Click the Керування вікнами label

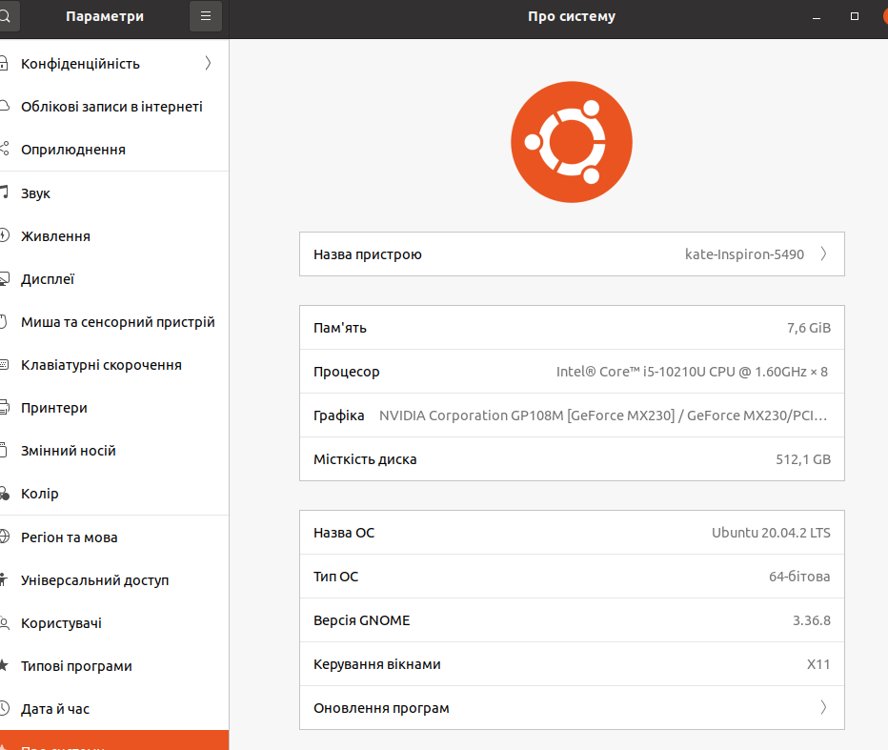tap(376, 664)
